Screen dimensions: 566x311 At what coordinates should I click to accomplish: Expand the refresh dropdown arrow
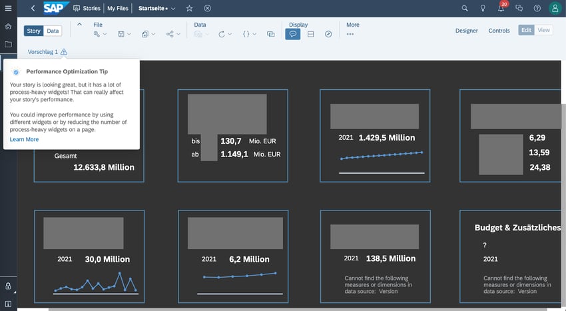pos(230,34)
